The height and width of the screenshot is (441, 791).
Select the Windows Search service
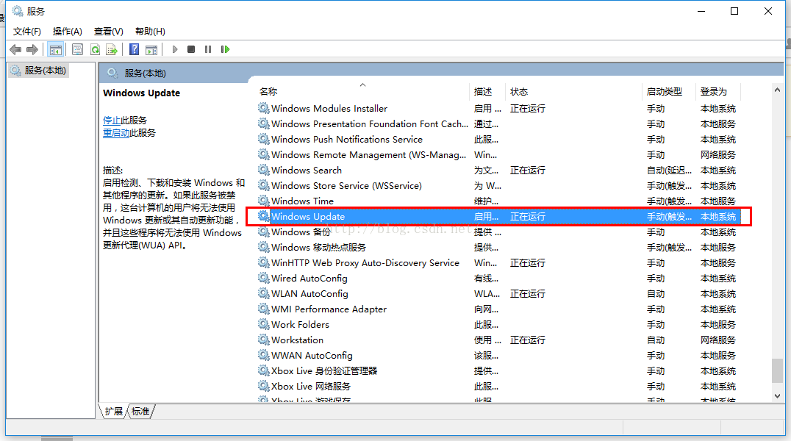(498, 170)
